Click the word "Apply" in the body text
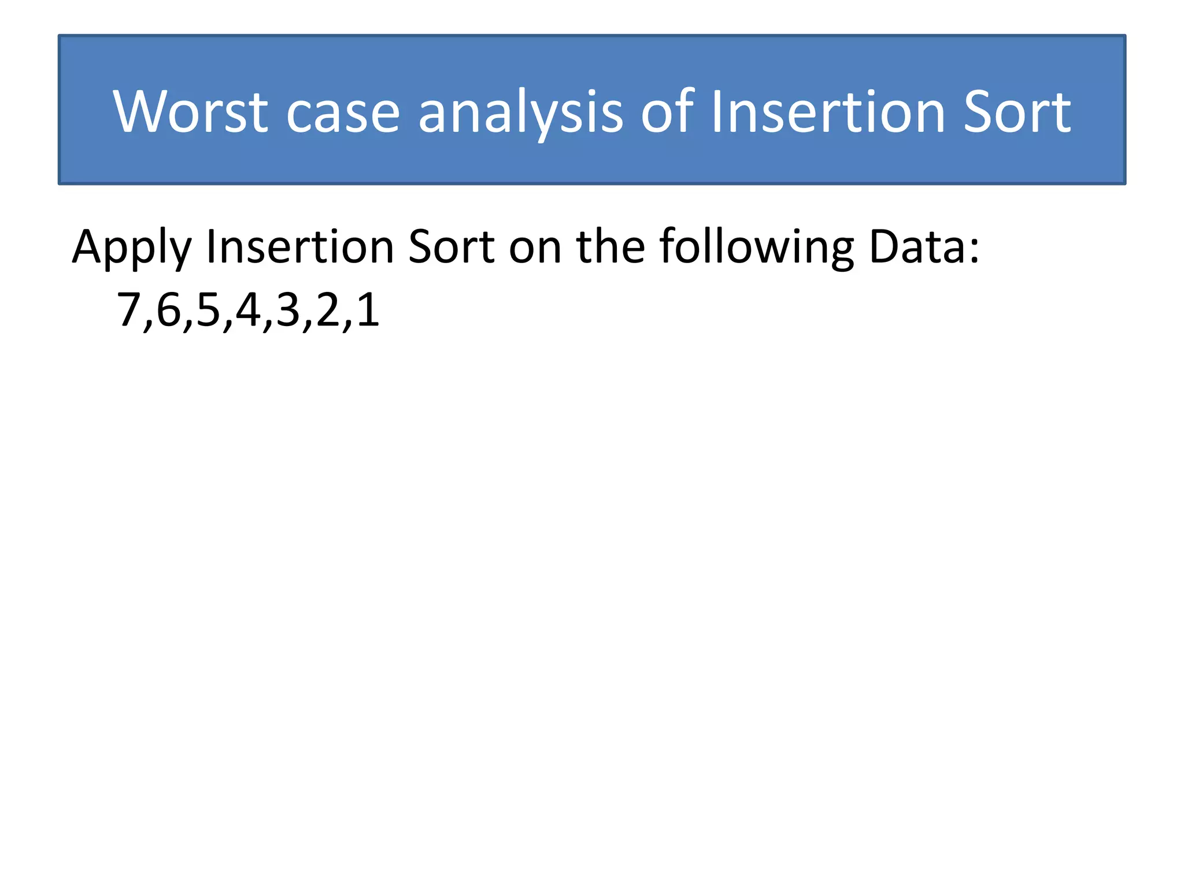The height and width of the screenshot is (888, 1184). [x=131, y=247]
